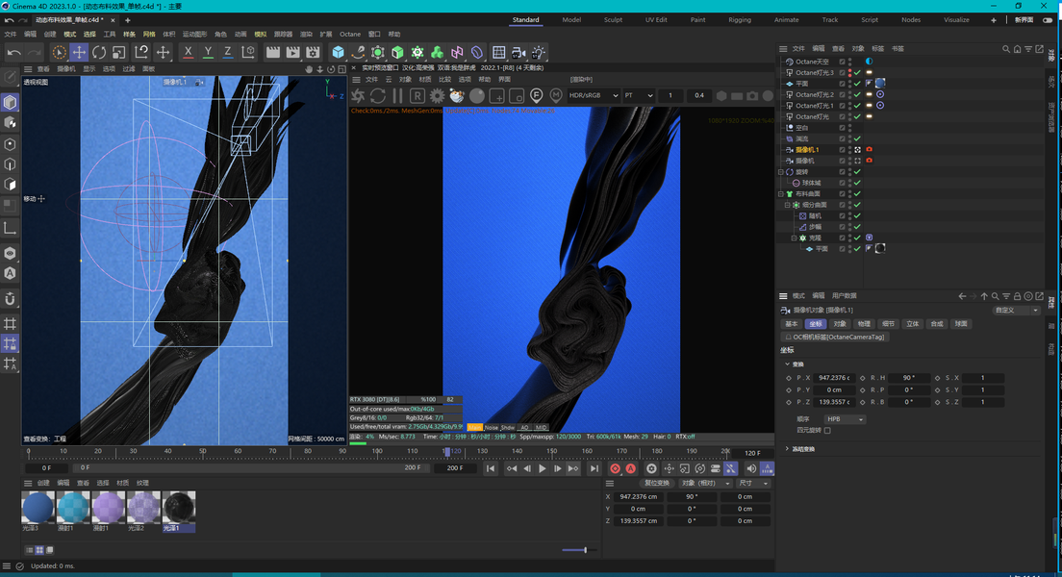Click the 复位变换 button
Image resolution: width=1062 pixels, height=577 pixels.
(656, 484)
